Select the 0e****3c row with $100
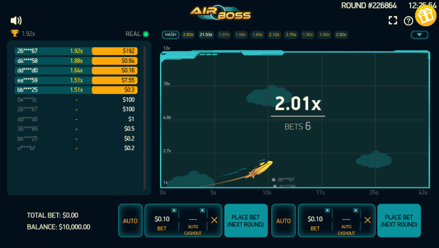The height and width of the screenshot is (248, 439). [76, 100]
